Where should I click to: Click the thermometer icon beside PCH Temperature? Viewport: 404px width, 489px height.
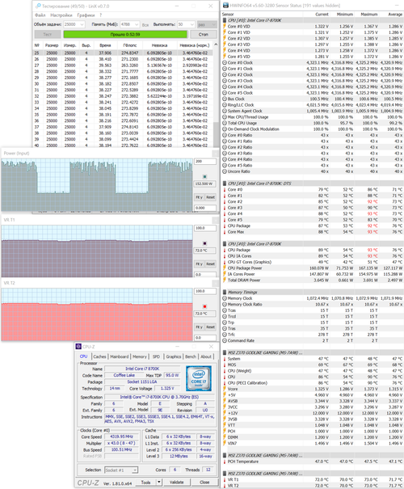[225, 462]
